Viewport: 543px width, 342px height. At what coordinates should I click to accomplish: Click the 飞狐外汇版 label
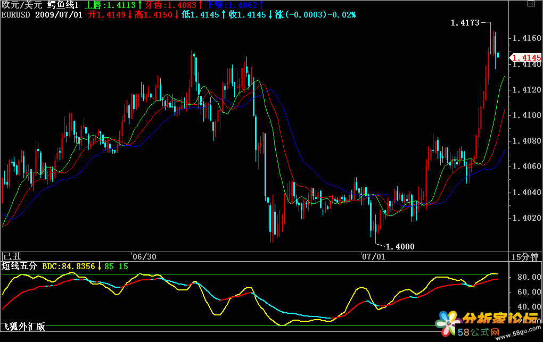point(23,327)
